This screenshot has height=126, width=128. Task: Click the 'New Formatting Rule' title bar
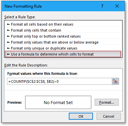click(52, 6)
